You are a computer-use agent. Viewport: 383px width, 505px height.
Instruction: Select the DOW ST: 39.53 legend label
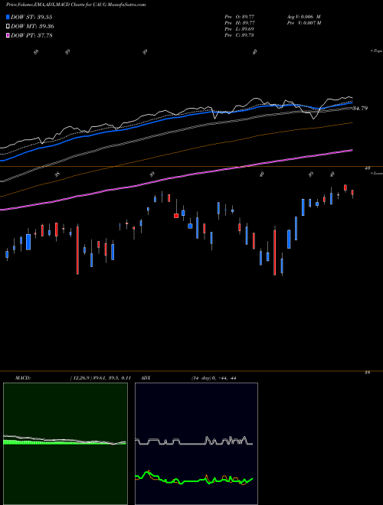(31, 17)
